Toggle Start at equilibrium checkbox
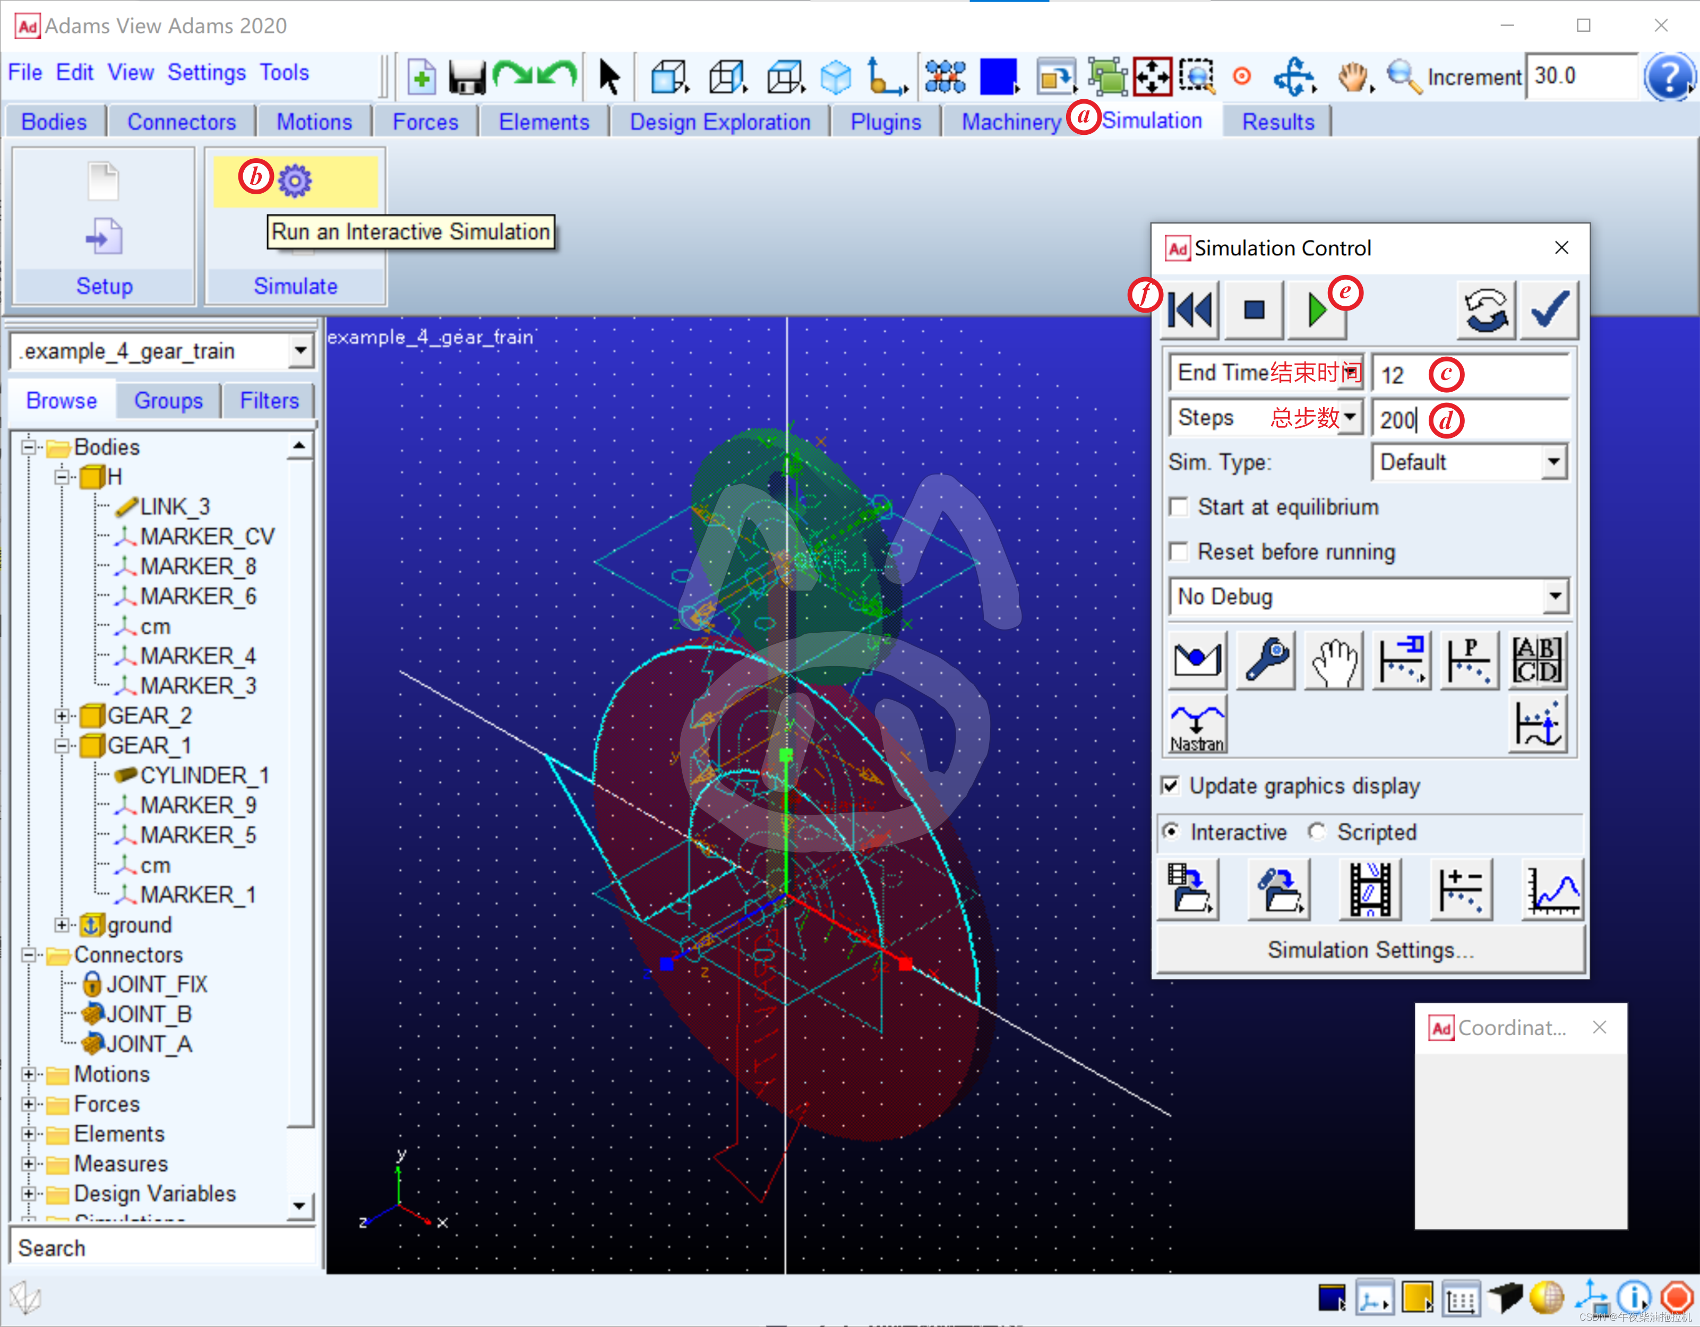This screenshot has width=1700, height=1327. [x=1179, y=507]
